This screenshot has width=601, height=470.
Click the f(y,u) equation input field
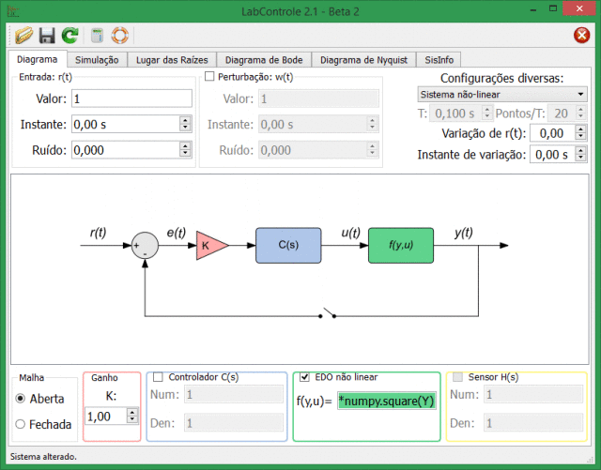(386, 402)
